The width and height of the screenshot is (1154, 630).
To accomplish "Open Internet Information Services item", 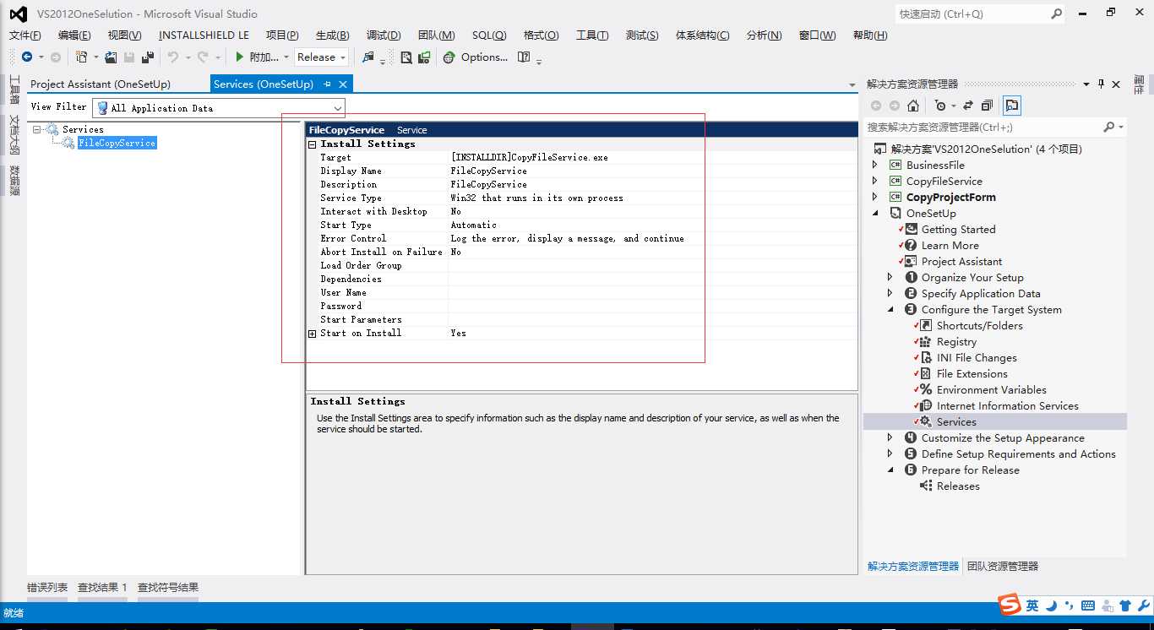I will click(x=1007, y=405).
